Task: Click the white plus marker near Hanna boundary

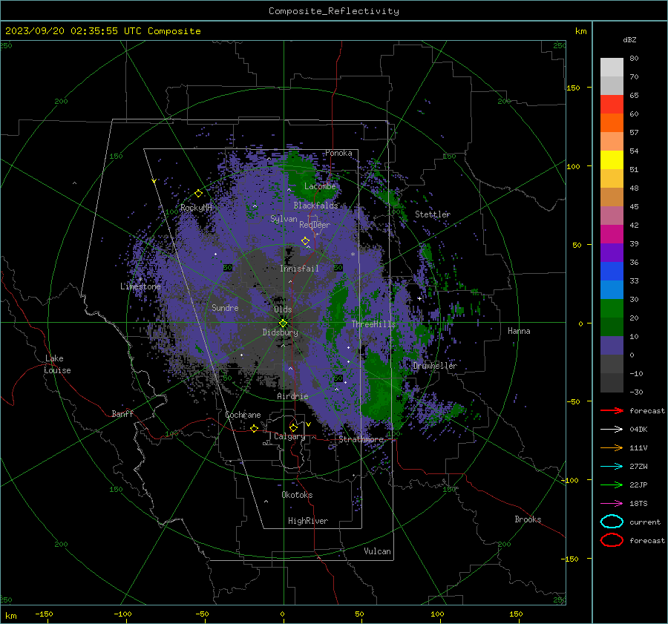Action: [419, 298]
